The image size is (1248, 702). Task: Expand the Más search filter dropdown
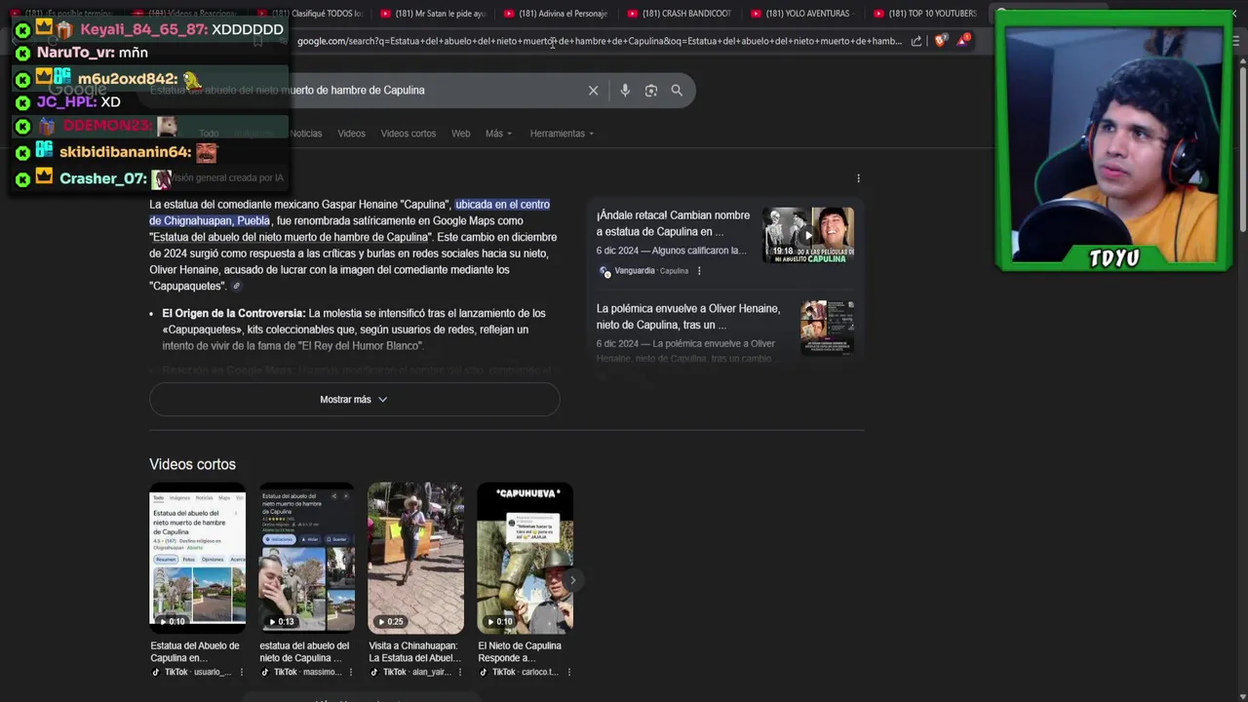tap(498, 134)
